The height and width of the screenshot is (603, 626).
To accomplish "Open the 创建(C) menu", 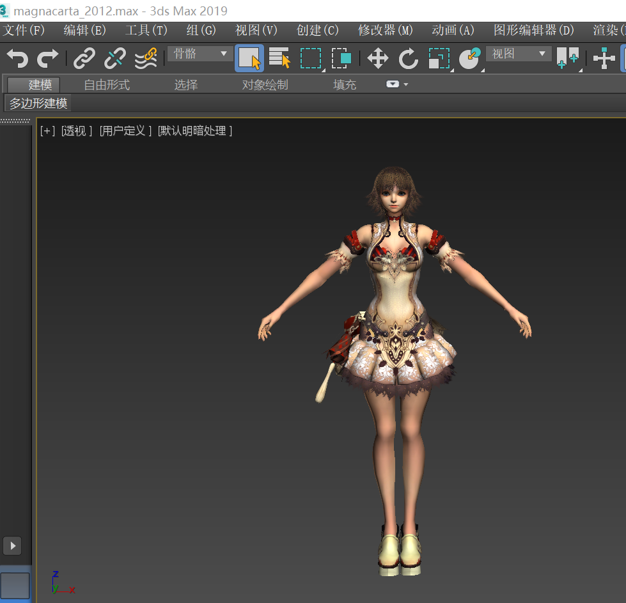I will click(x=317, y=30).
